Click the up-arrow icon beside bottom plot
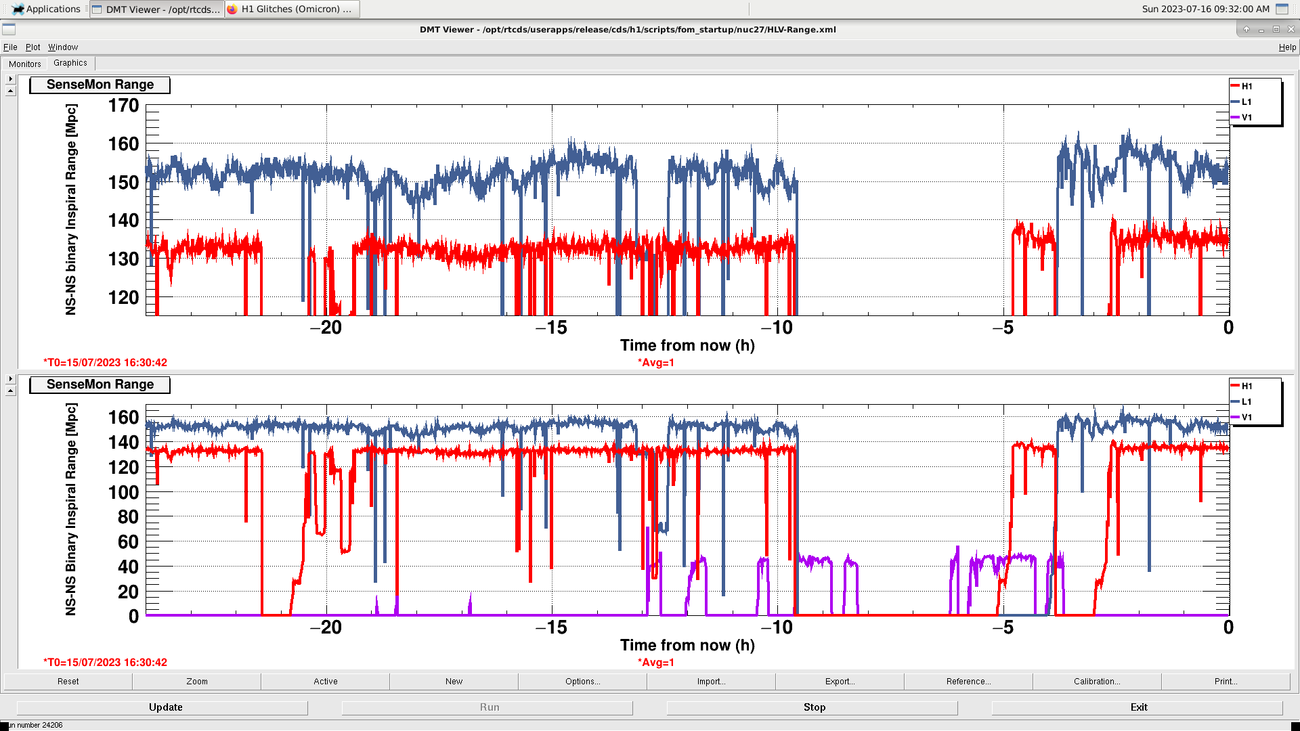This screenshot has height=731, width=1300. [10, 391]
